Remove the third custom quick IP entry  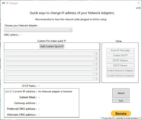pos(96,64)
